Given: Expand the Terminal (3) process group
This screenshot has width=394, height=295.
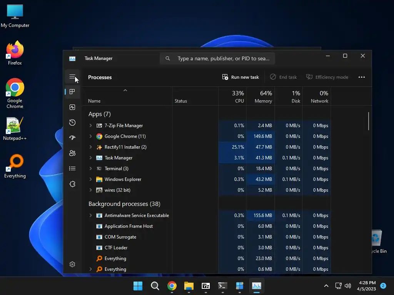Looking at the screenshot, I should pos(91,169).
